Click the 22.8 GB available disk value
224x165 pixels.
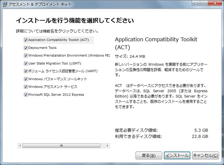[x=200, y=136]
